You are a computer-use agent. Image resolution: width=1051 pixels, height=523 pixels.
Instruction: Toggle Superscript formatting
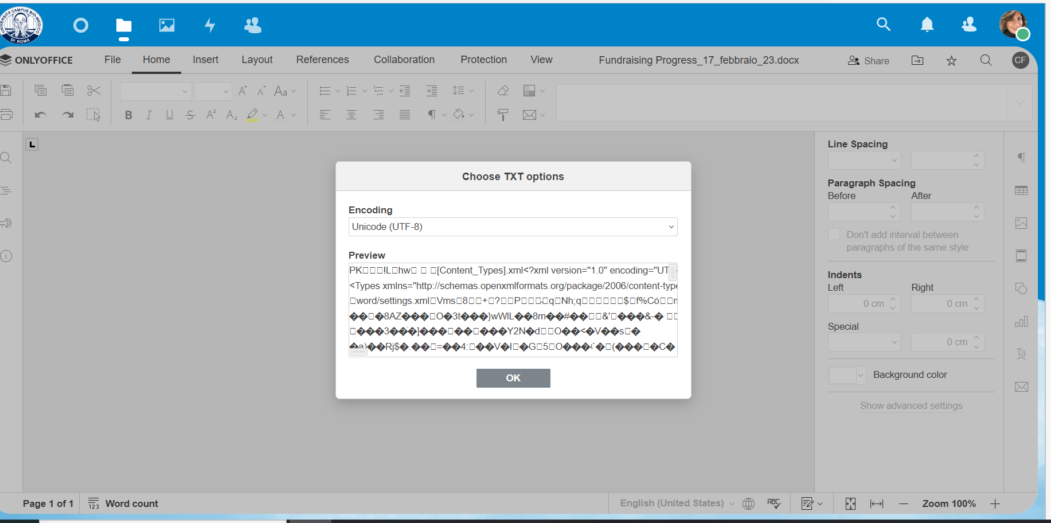pos(211,115)
